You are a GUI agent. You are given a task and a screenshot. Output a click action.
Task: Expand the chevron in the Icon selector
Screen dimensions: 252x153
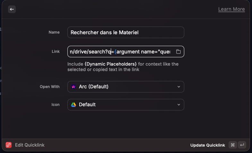click(x=179, y=105)
